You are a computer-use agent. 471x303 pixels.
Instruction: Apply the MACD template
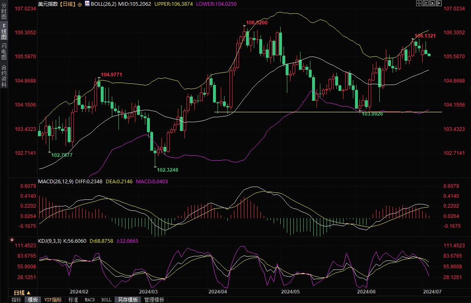pos(90,300)
